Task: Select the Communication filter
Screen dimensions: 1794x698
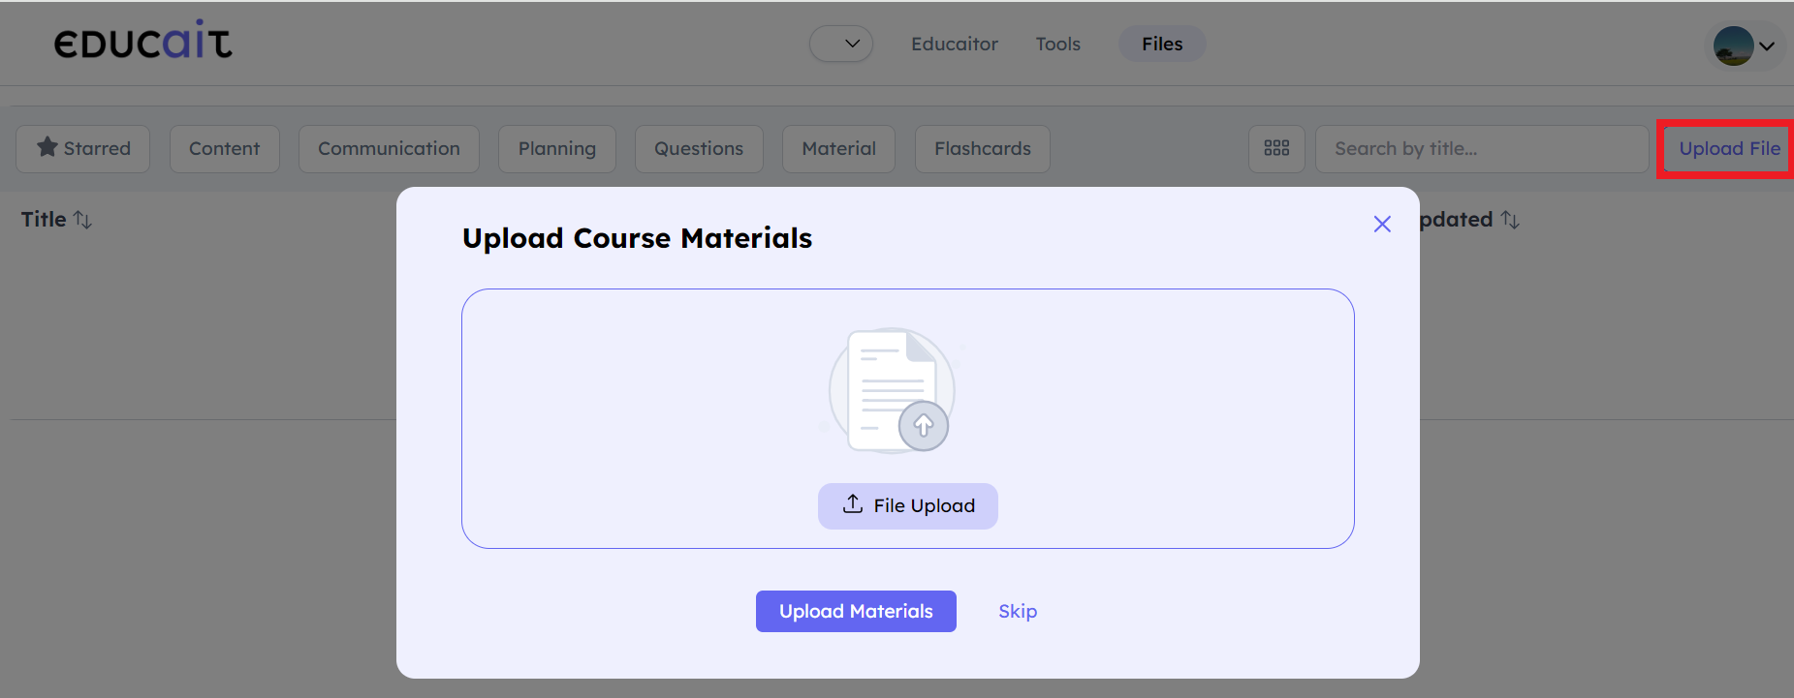Action: [x=389, y=148]
